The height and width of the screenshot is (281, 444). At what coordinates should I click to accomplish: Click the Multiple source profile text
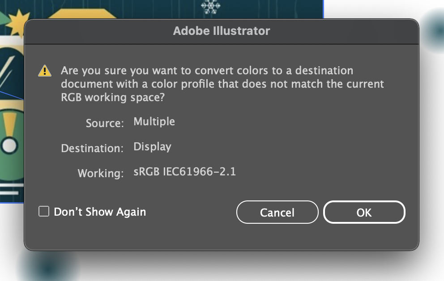click(x=154, y=121)
